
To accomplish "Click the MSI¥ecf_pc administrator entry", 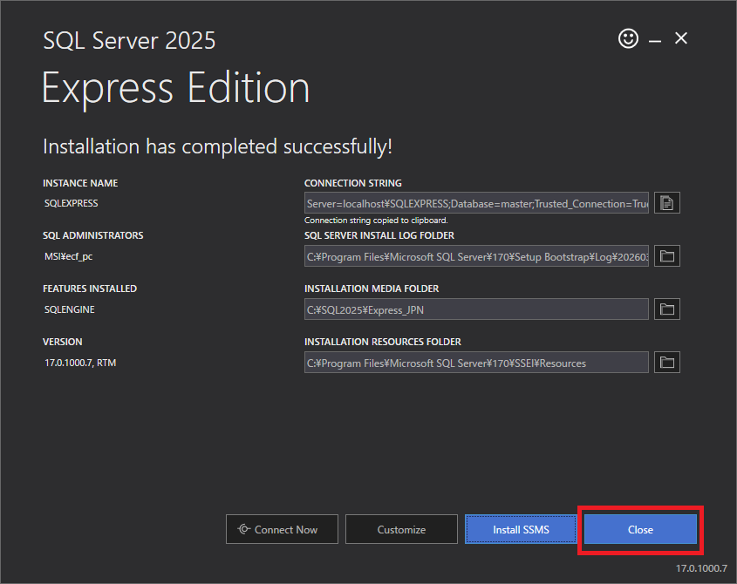I will click(x=69, y=256).
